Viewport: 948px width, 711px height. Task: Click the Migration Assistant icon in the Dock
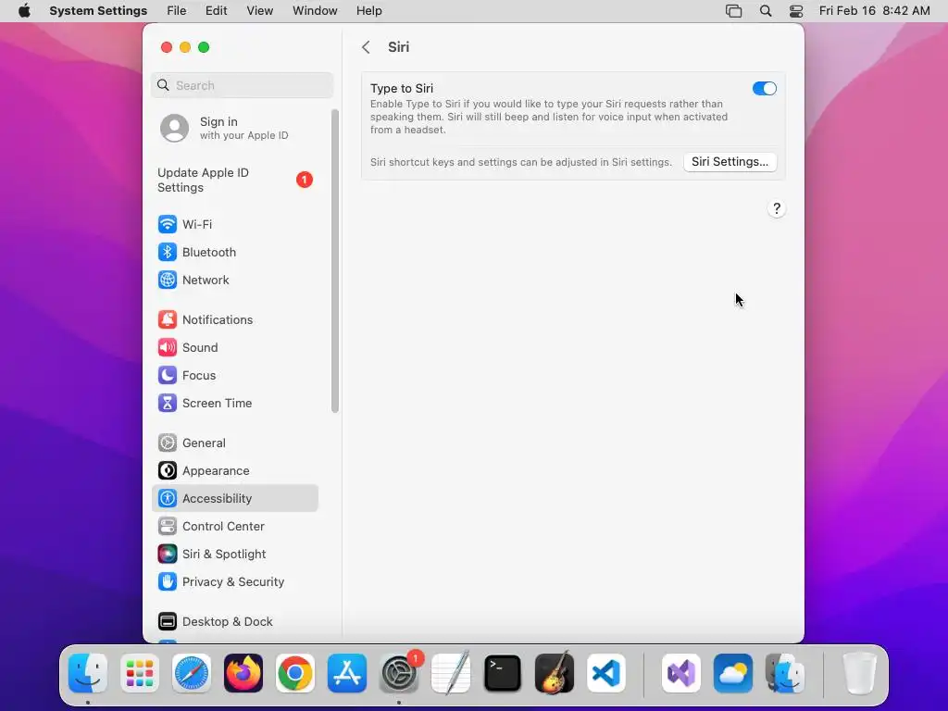[785, 673]
